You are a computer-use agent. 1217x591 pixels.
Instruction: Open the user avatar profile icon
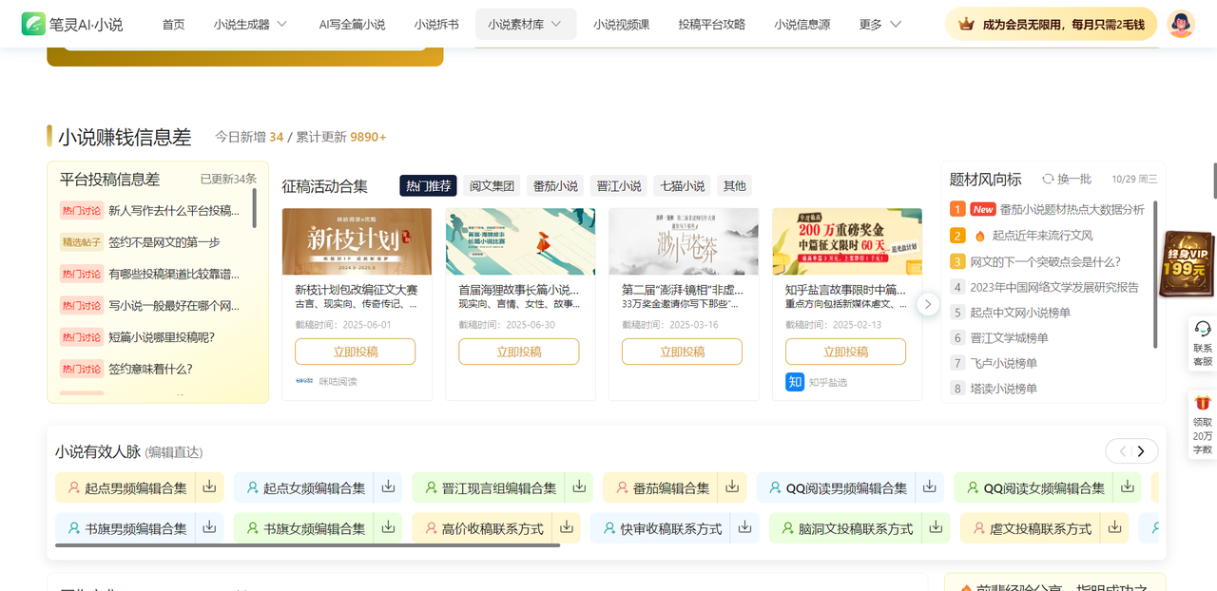tap(1181, 24)
